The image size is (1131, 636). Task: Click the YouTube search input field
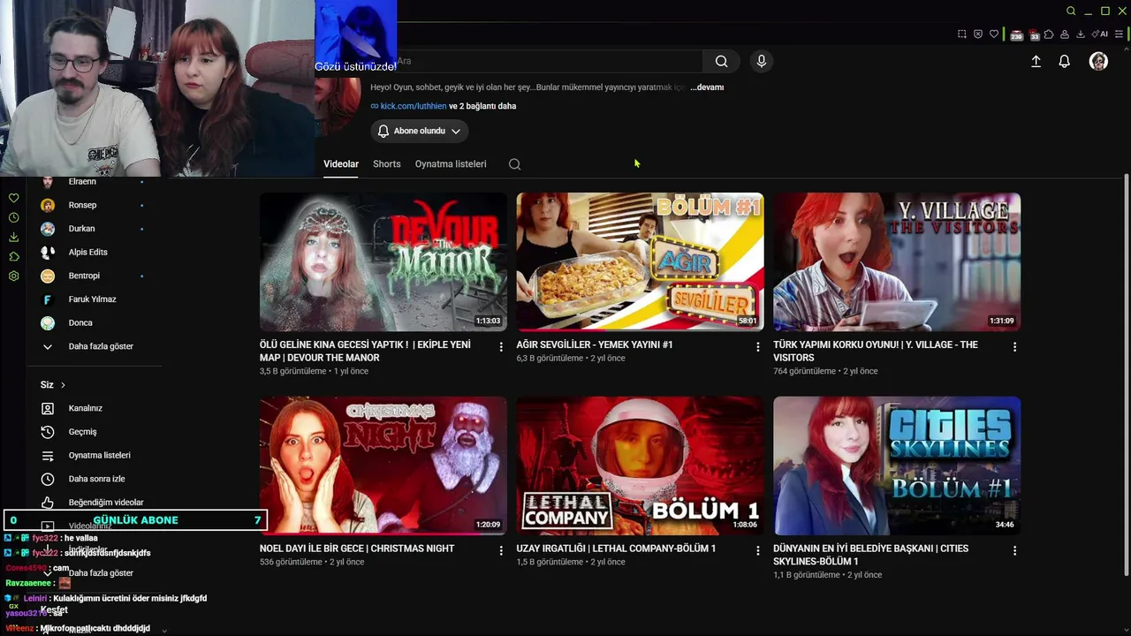pos(548,61)
